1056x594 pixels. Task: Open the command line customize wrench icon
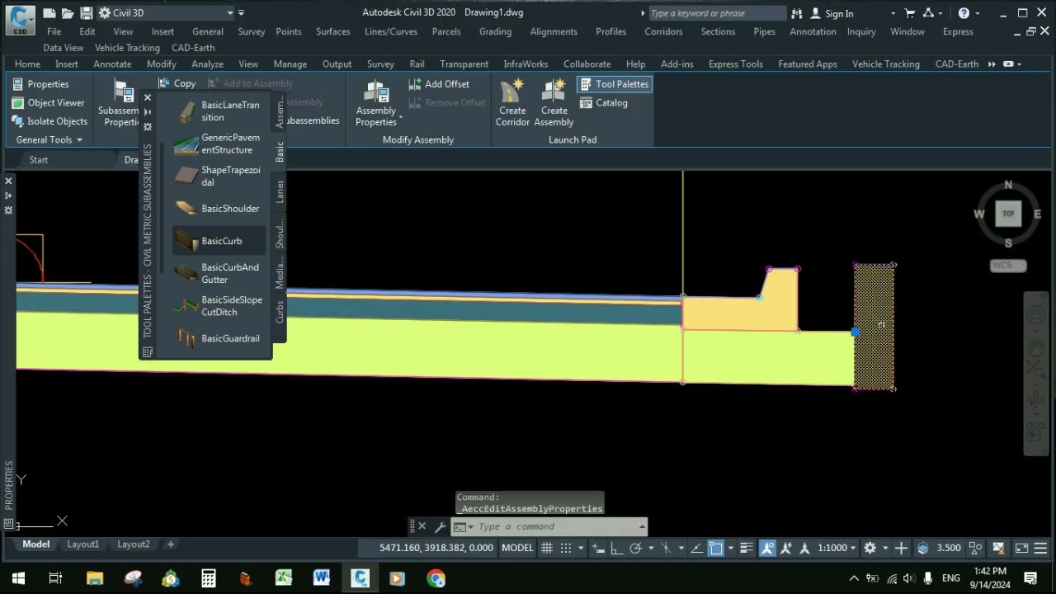440,526
